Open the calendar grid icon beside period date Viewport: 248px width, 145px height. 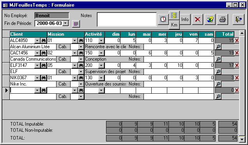pyautogui.click(x=76, y=24)
